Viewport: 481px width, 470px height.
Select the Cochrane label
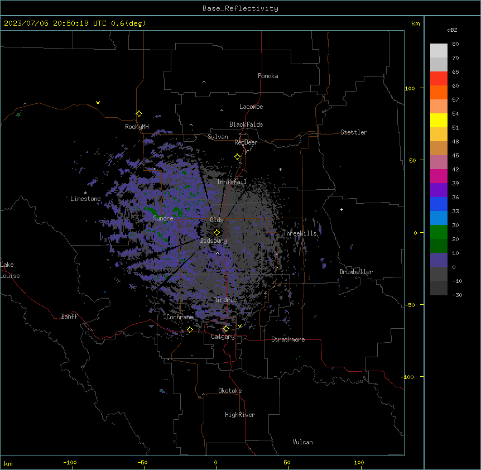pos(180,317)
